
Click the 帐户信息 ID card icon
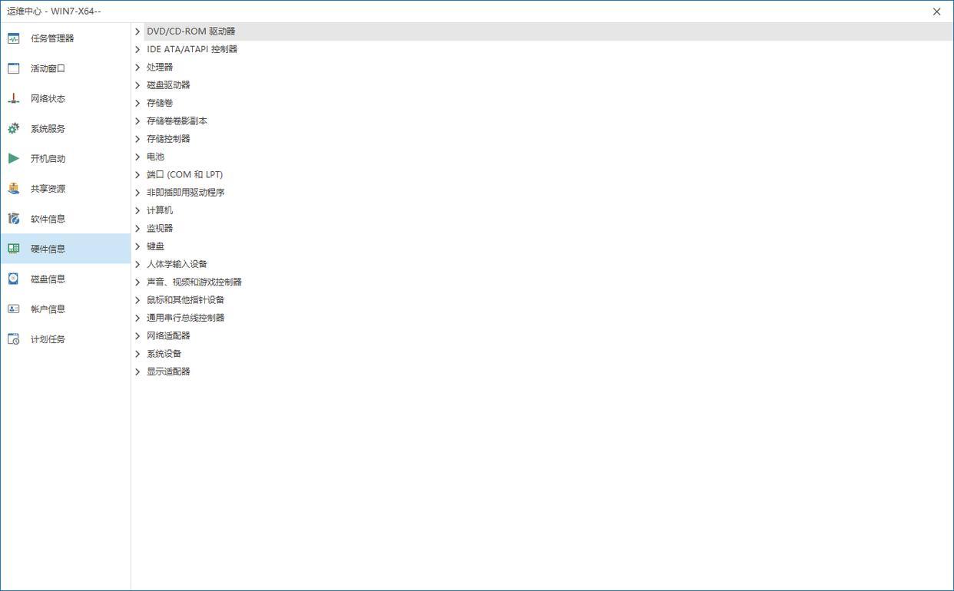pos(13,309)
